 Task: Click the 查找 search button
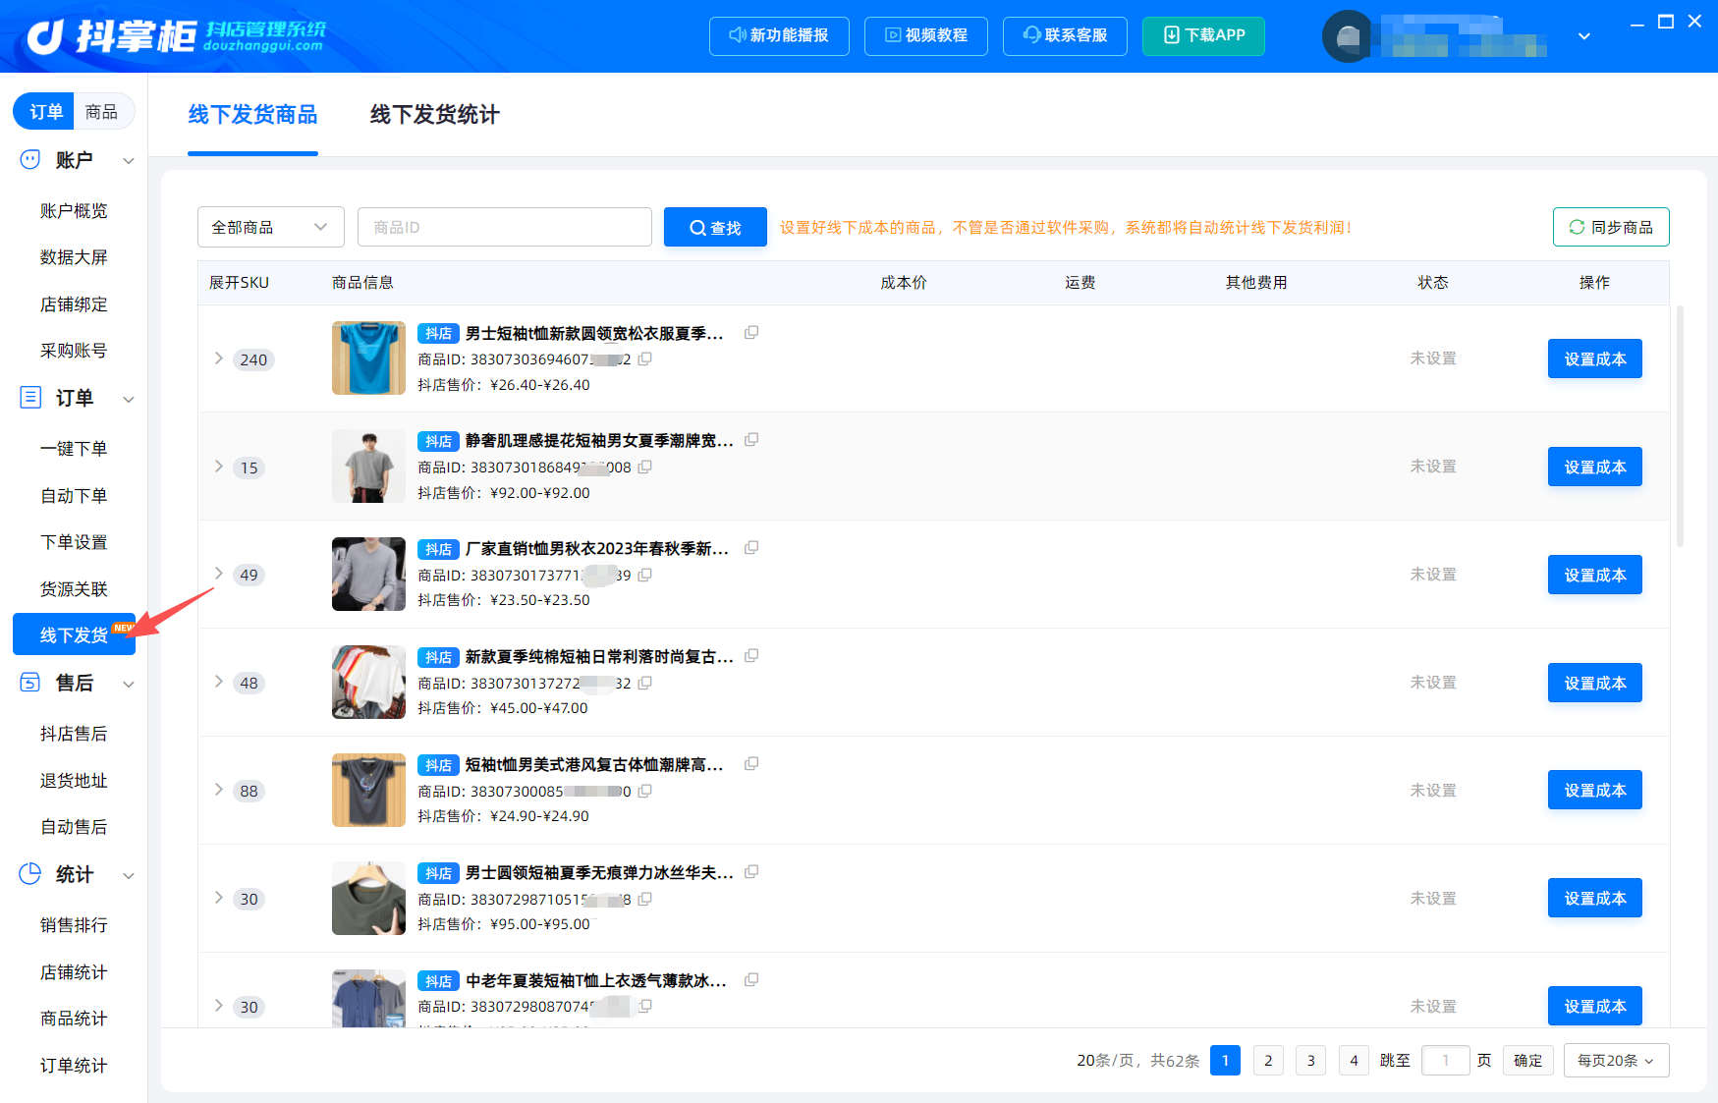point(715,227)
